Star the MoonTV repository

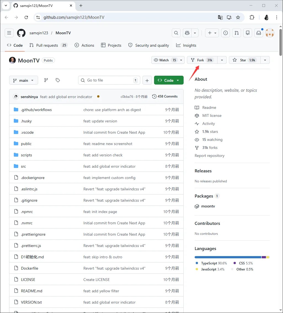(x=245, y=60)
